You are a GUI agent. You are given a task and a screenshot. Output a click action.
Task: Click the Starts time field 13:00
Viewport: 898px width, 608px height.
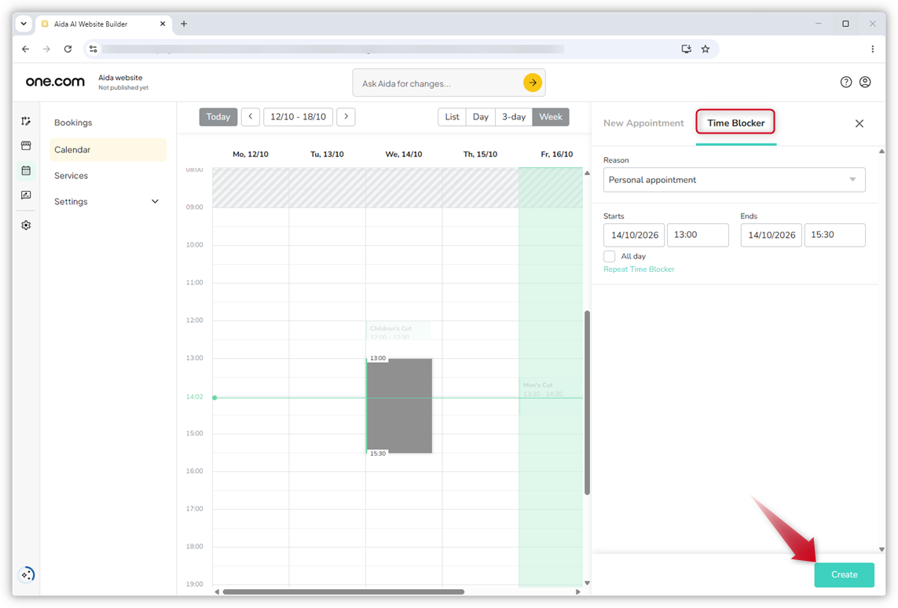pyautogui.click(x=698, y=235)
